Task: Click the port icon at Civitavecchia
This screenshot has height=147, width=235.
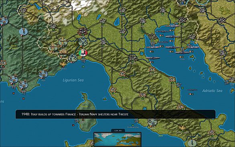Action: point(136,121)
